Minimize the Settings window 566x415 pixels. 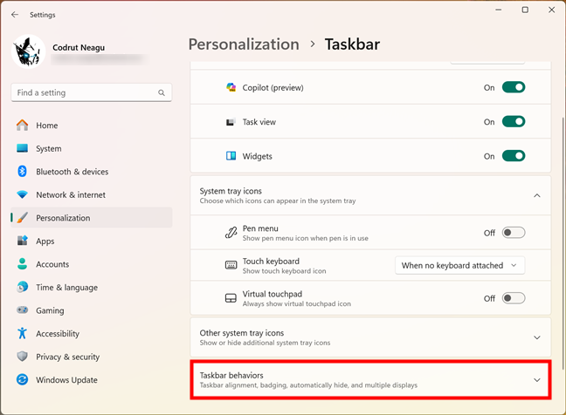tap(499, 10)
